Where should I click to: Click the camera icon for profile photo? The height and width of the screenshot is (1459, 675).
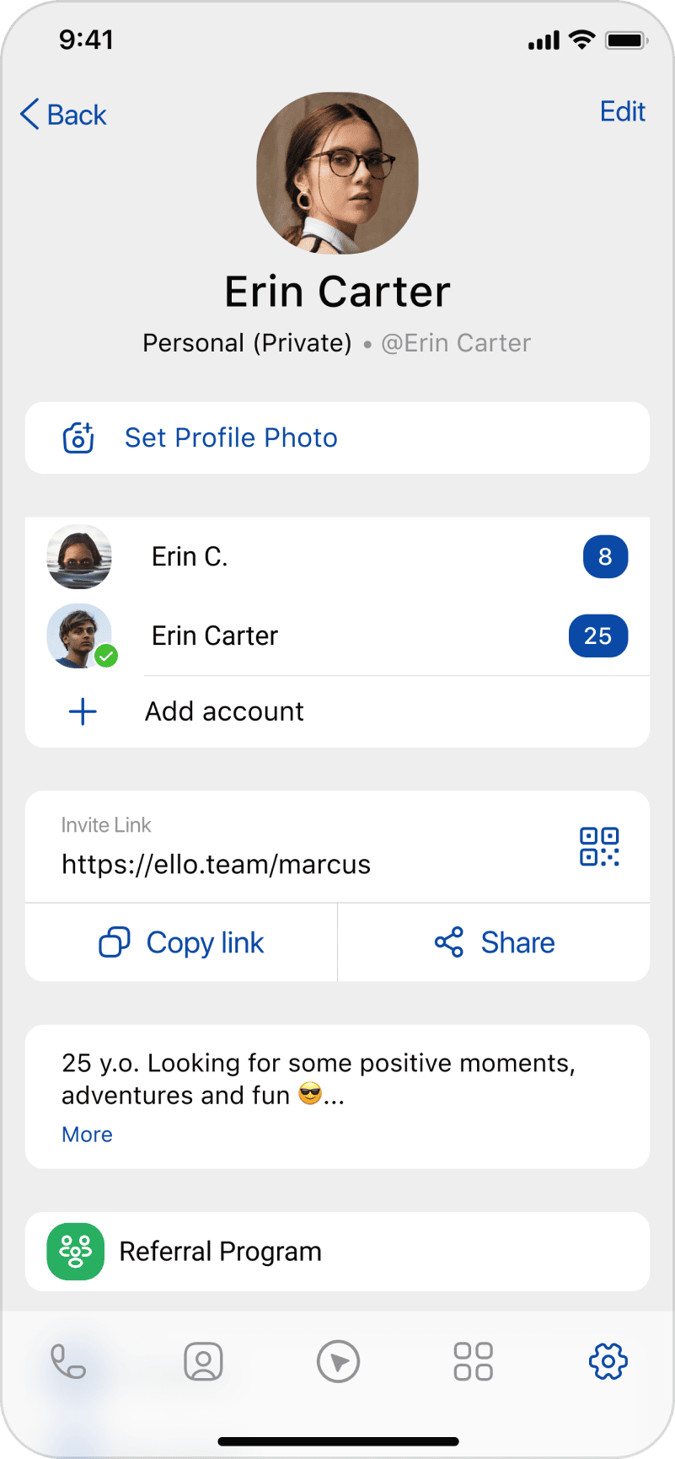[x=78, y=437]
